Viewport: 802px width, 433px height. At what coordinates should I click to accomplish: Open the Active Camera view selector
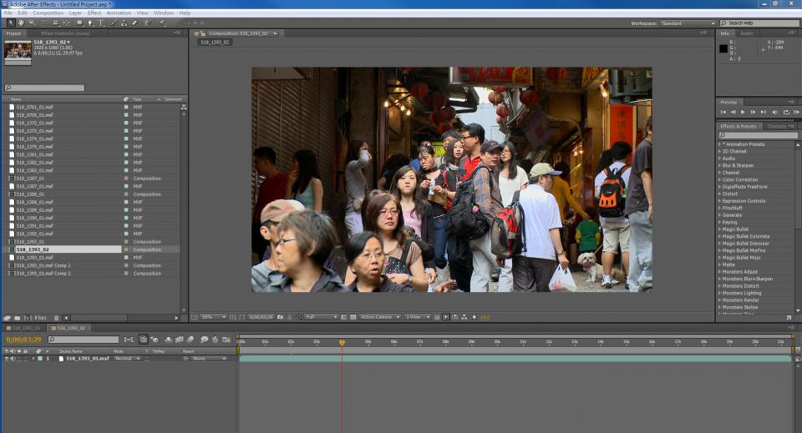[x=379, y=317]
